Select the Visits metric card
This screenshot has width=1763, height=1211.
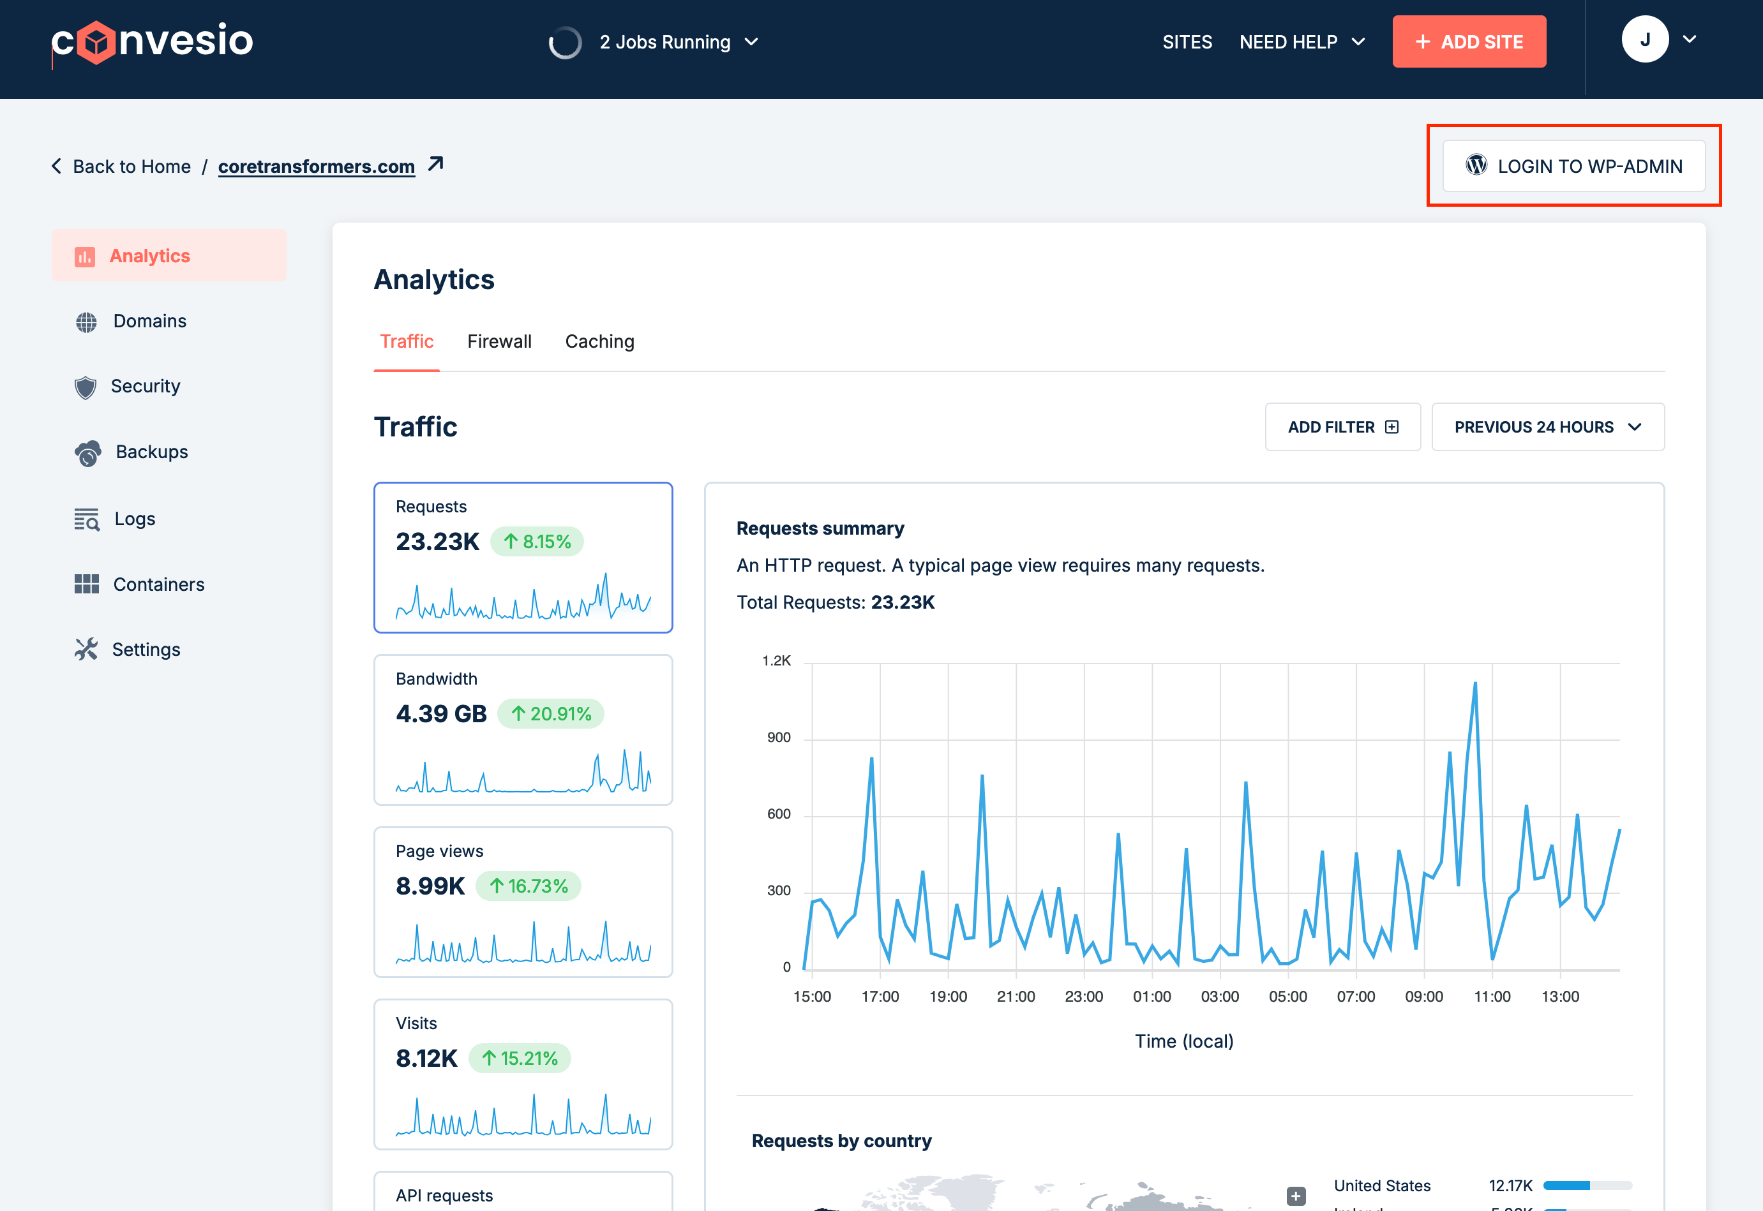click(x=523, y=1074)
